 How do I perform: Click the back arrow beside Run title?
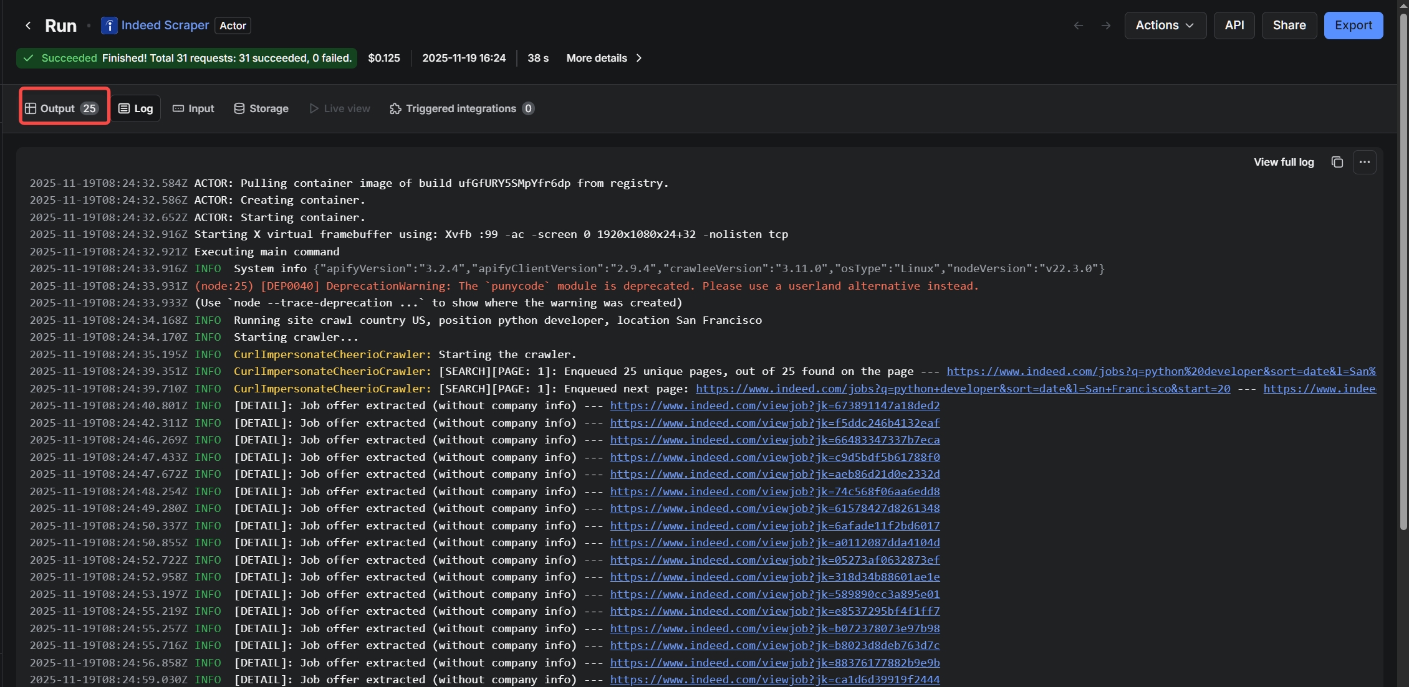pyautogui.click(x=28, y=26)
